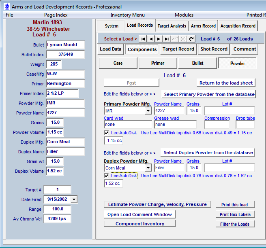Viewport: 266px width, 248px height.
Task: Click the Bullet field Lyman Mould
Action: click(x=65, y=45)
